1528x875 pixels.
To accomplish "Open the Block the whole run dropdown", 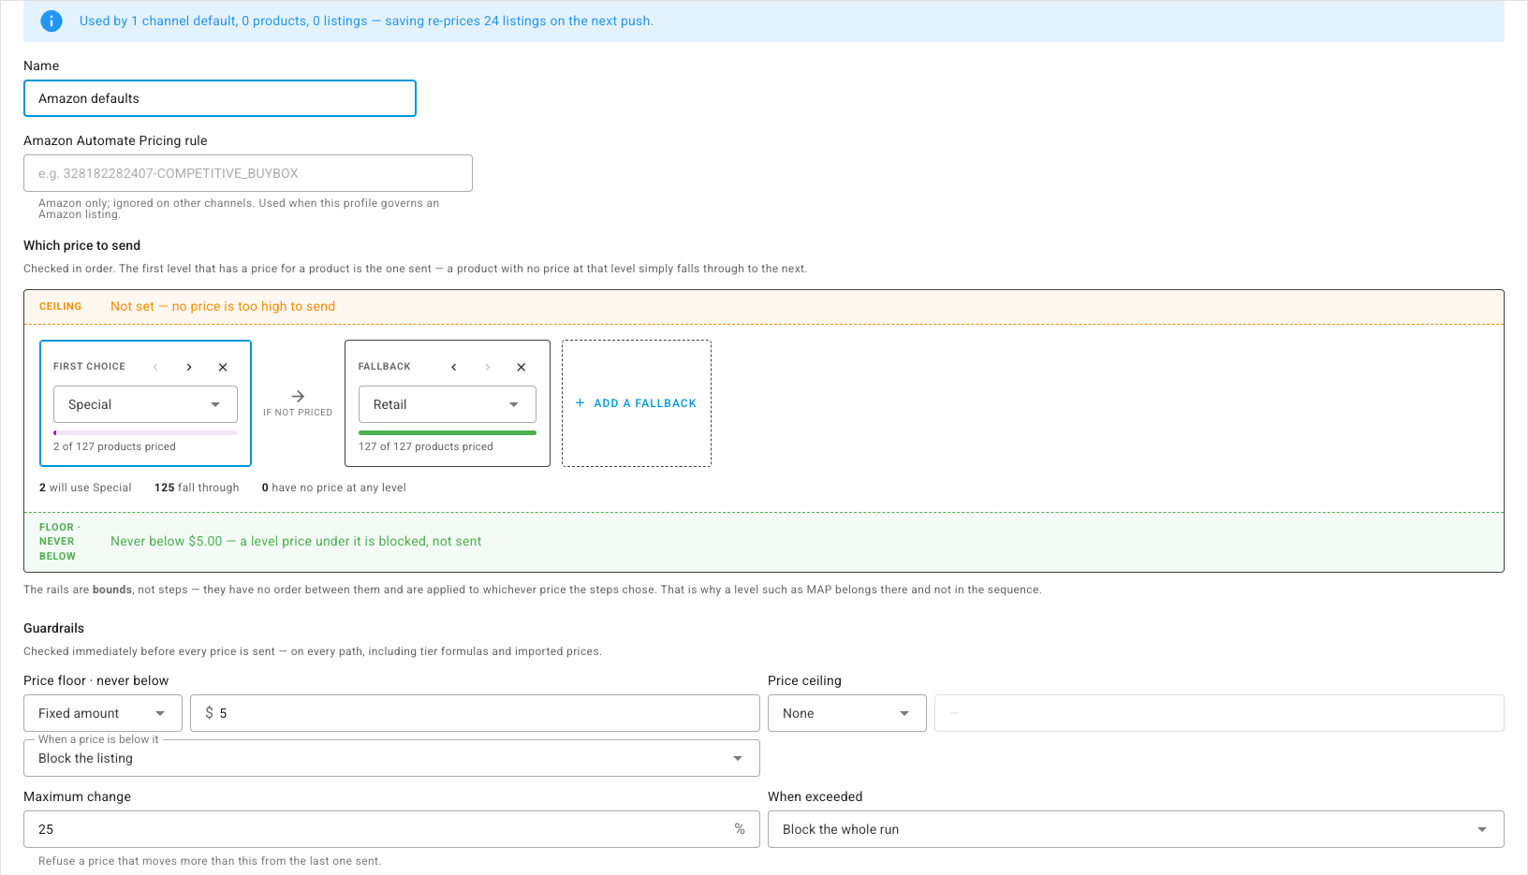I will tap(1136, 829).
